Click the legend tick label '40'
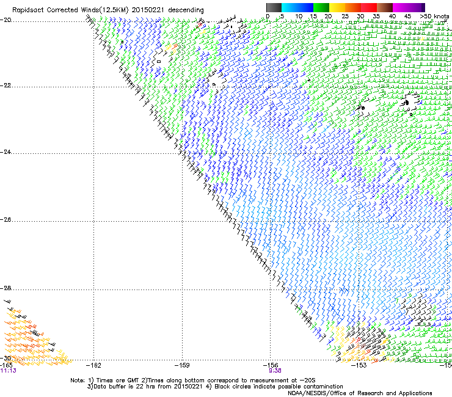This screenshot has height=397, width=452. [392, 16]
